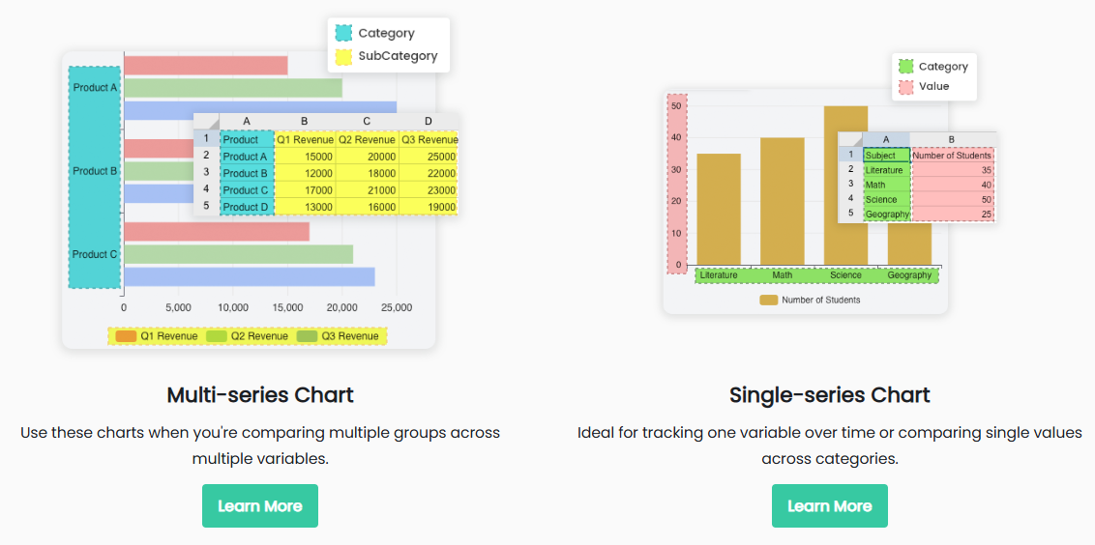Click the select-all corner of left spreadsheet

(x=206, y=121)
